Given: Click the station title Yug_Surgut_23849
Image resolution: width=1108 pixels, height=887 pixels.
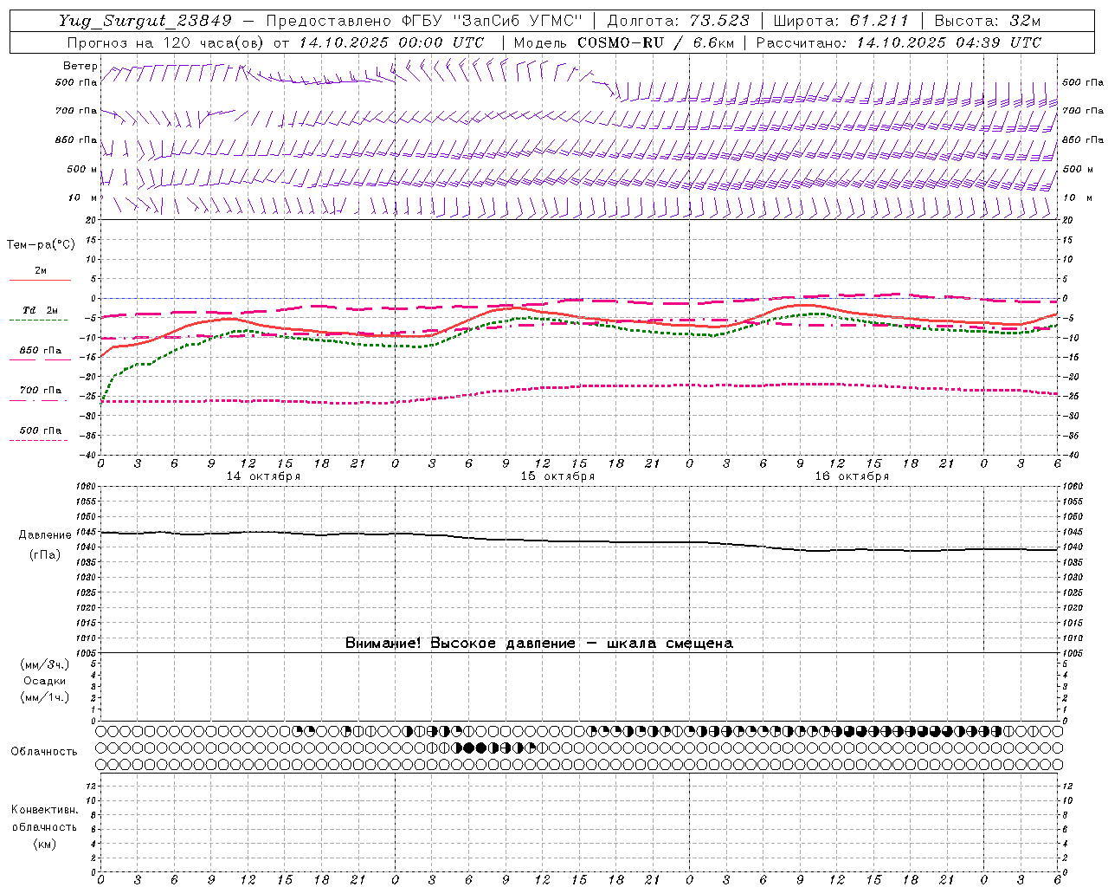Looking at the screenshot, I should click(145, 21).
